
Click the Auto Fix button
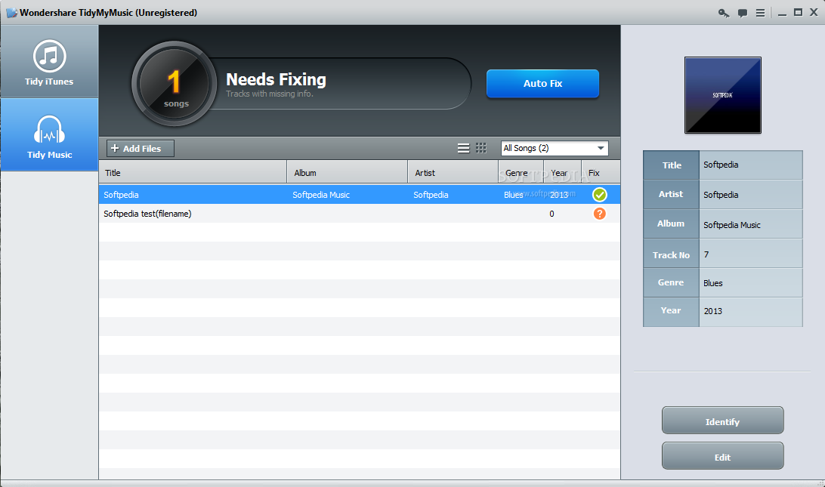pyautogui.click(x=542, y=84)
